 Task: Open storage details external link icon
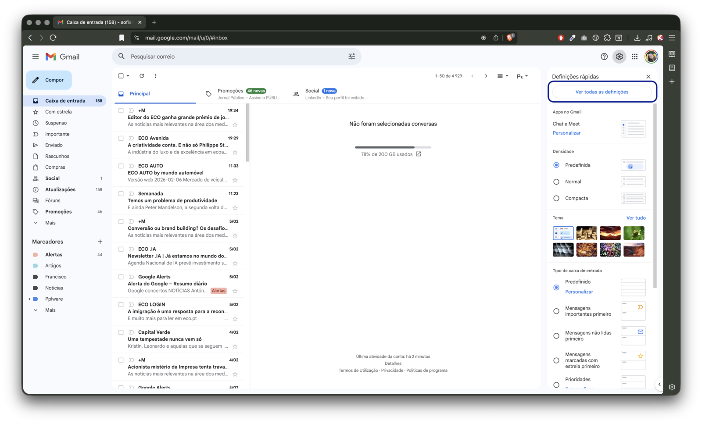tap(419, 154)
